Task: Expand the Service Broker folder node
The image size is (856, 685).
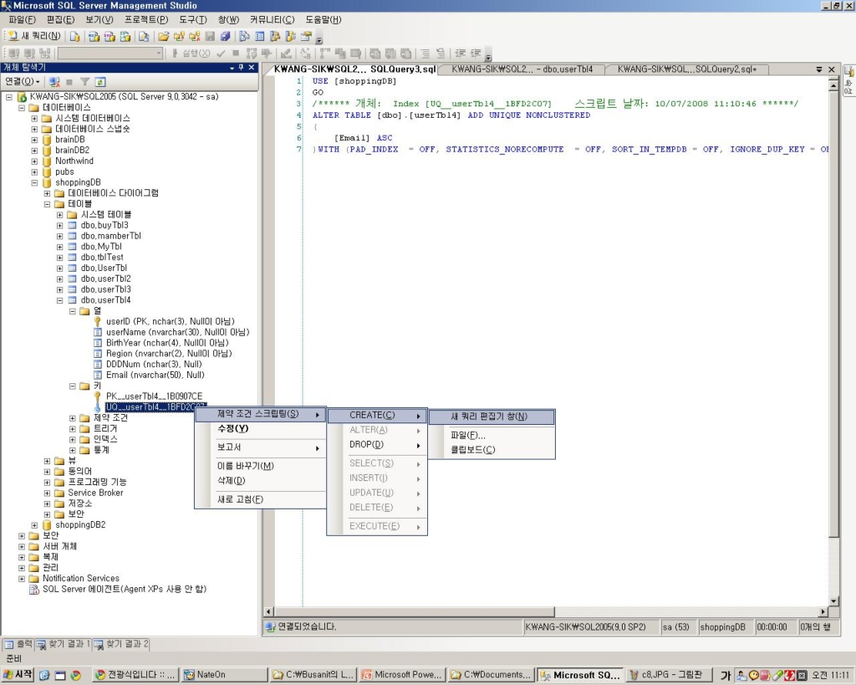Action: tap(47, 493)
